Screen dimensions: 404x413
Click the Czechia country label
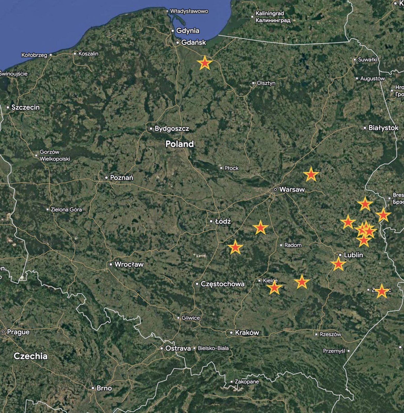(30, 356)
